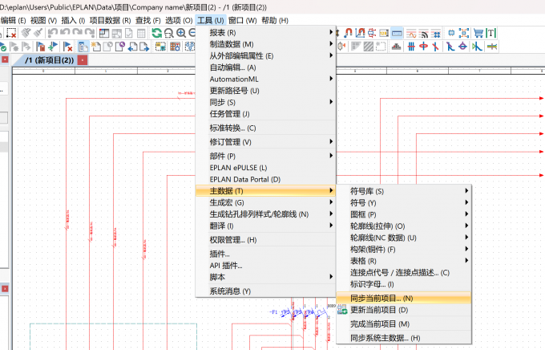Click 更新路径号 (U) entry
Viewport: 545px width, 350px height.
(266, 91)
